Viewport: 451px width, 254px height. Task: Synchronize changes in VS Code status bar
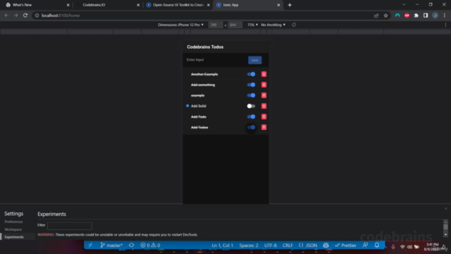(132, 245)
